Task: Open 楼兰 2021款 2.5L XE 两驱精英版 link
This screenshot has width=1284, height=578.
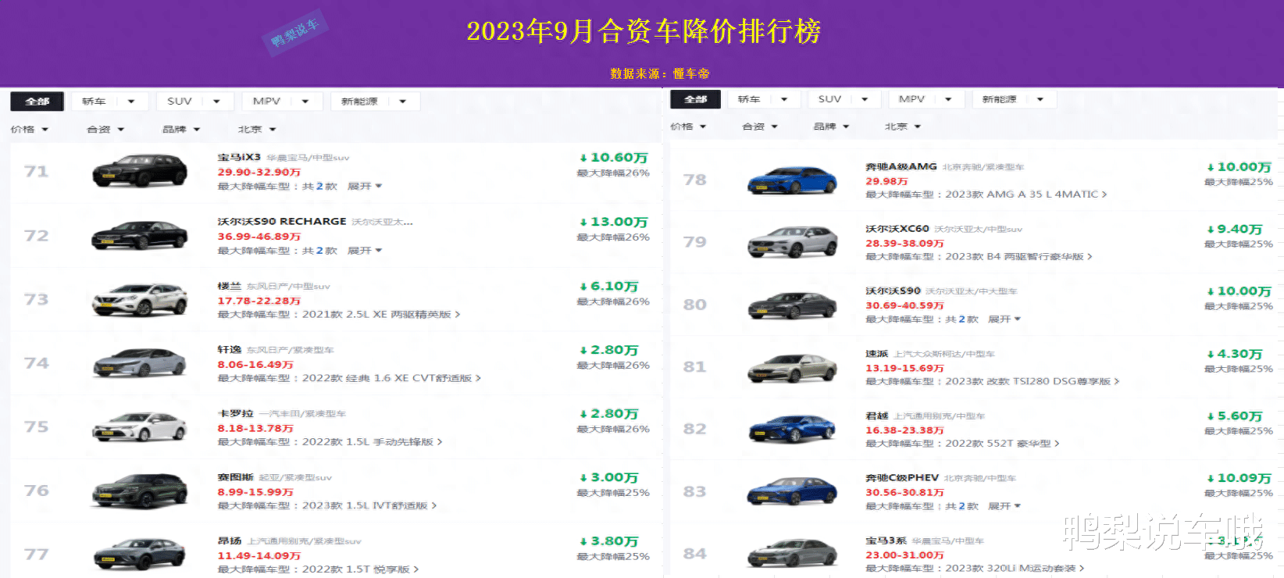Action: [x=381, y=315]
